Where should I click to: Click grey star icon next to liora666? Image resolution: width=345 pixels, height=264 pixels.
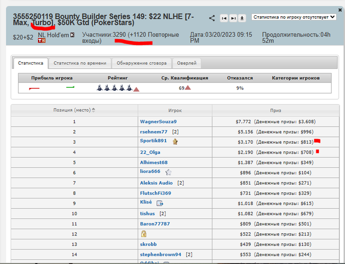tap(169, 172)
